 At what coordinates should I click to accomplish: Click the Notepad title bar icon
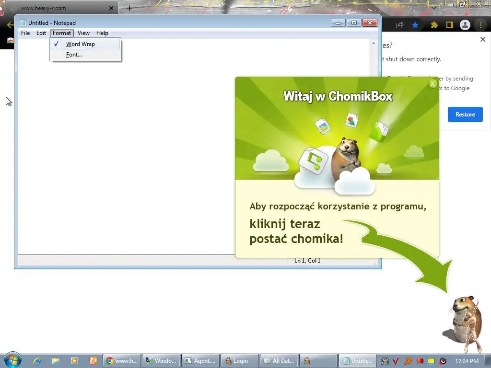click(23, 23)
